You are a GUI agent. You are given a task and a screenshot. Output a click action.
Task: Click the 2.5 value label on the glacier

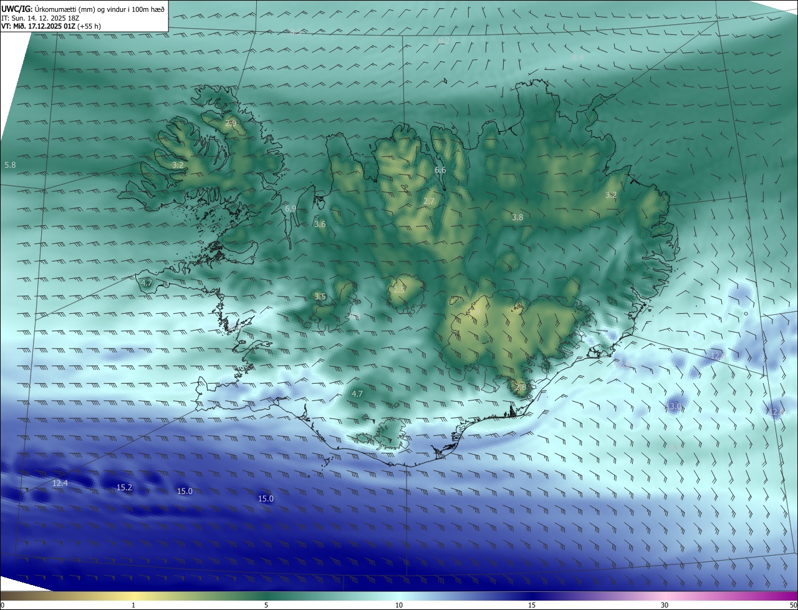(400, 289)
